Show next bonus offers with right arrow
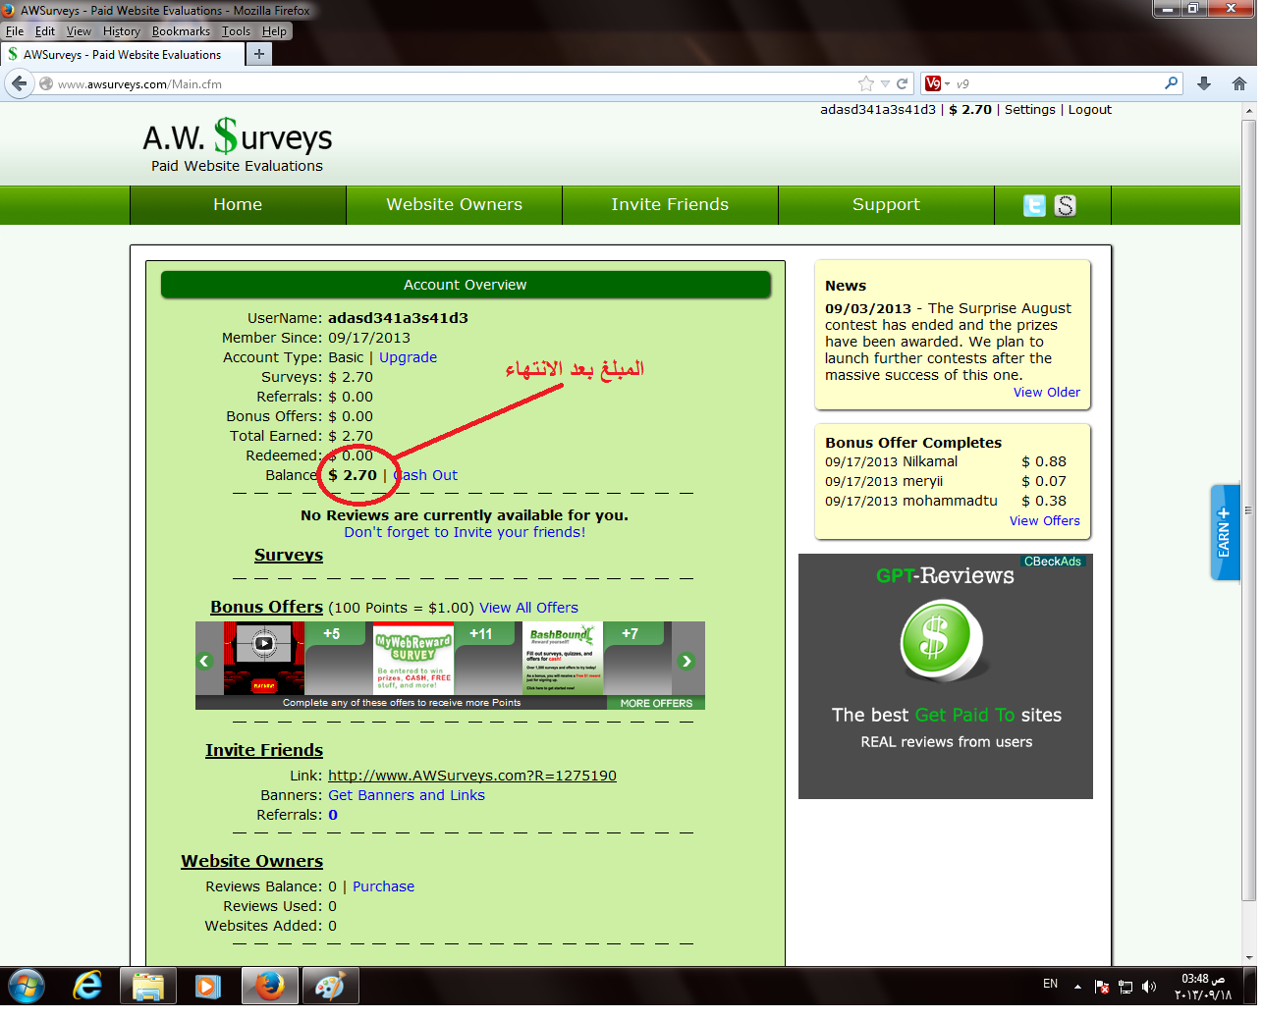The height and width of the screenshot is (1019, 1263). tap(686, 661)
